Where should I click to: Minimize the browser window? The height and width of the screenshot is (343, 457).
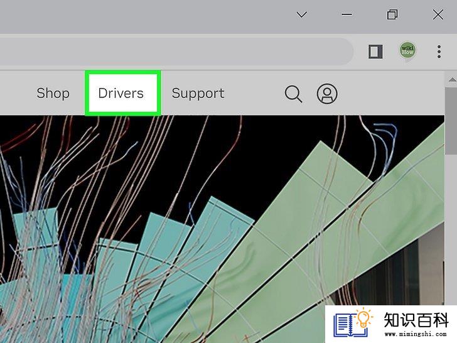(x=347, y=14)
